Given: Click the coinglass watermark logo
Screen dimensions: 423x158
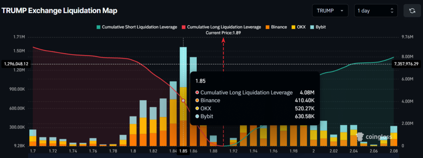Looking at the screenshot, I should click(x=374, y=137).
